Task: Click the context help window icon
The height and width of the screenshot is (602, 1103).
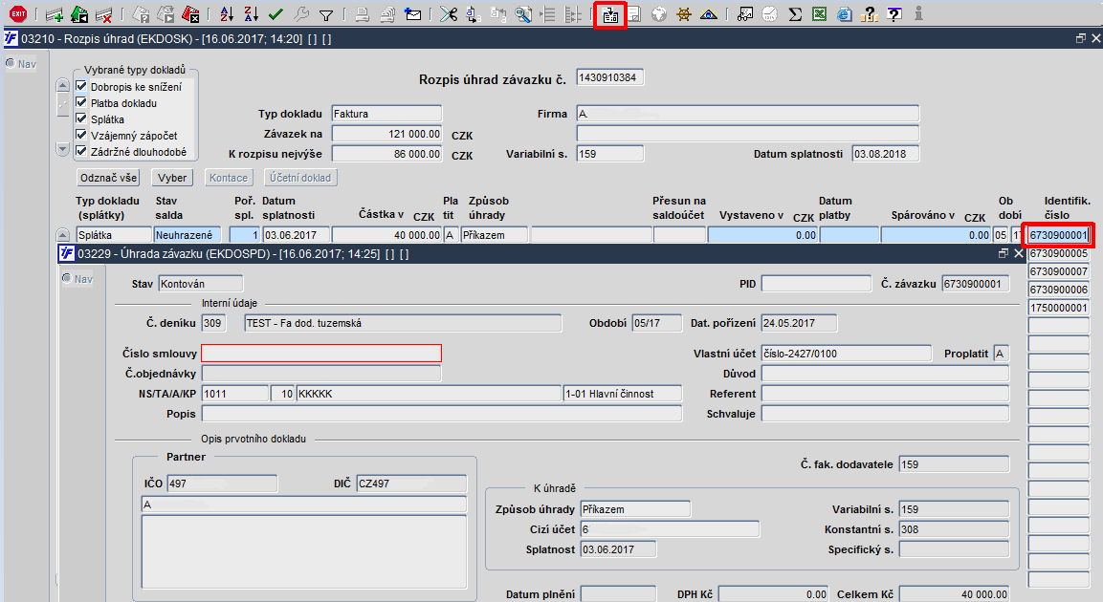Action: tap(894, 14)
